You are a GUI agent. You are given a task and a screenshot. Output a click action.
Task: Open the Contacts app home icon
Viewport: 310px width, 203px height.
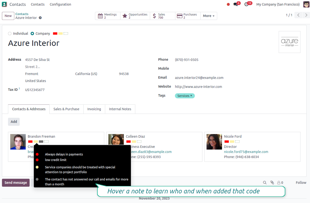tap(4, 4)
